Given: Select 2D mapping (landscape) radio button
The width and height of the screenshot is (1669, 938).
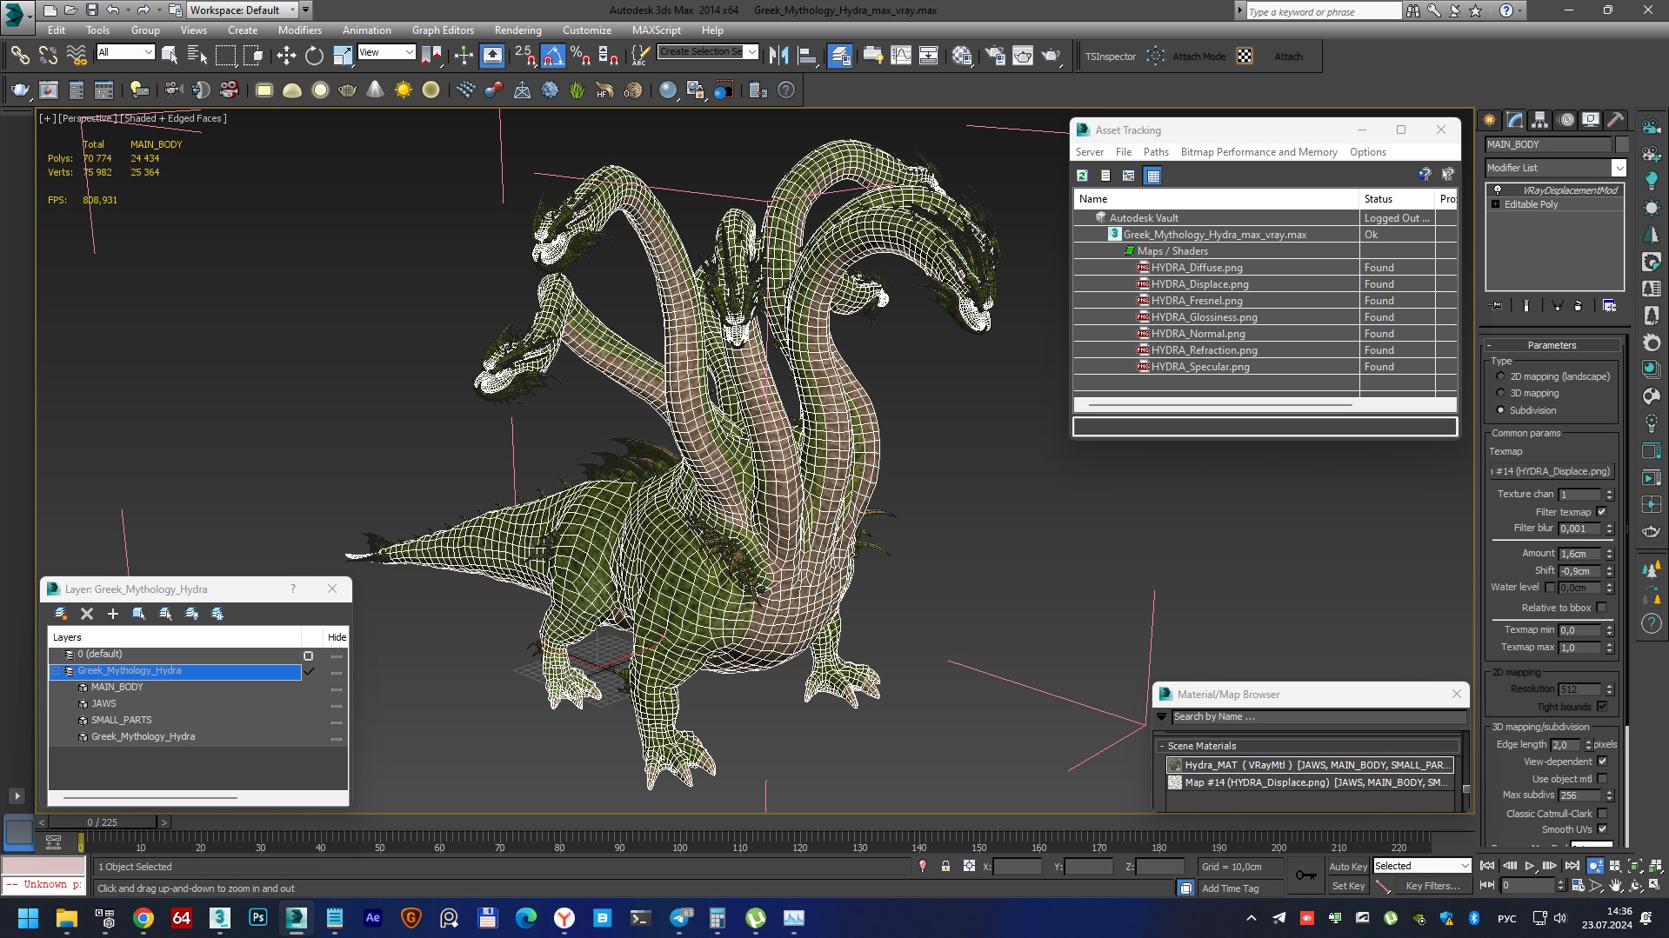Looking at the screenshot, I should click(1500, 376).
